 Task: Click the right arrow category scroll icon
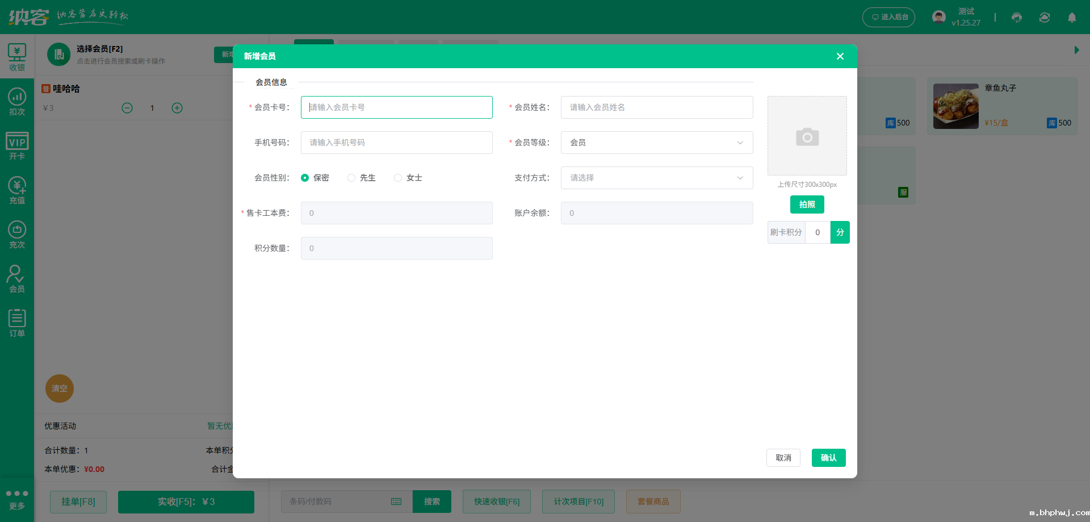point(1076,50)
